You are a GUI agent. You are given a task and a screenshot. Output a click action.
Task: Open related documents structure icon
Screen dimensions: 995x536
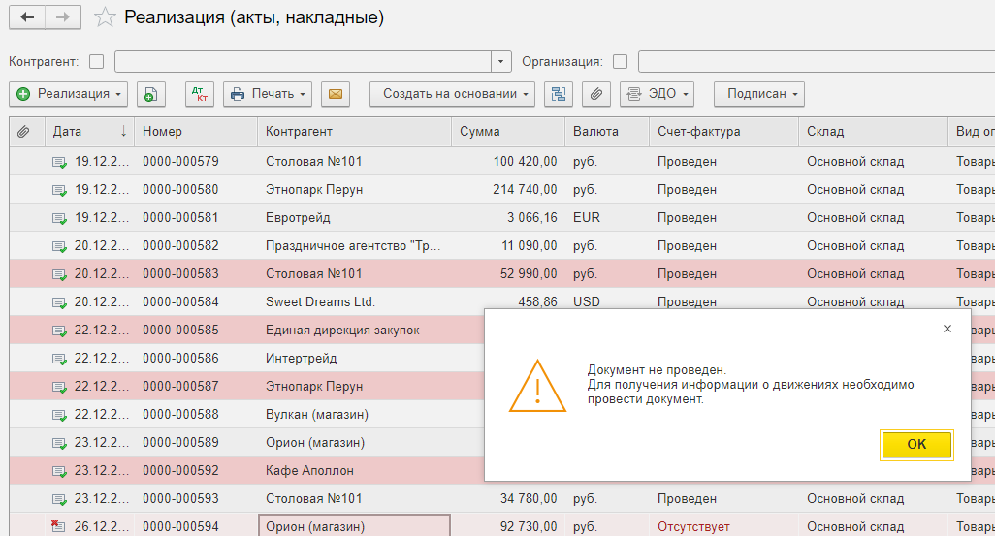coord(559,95)
